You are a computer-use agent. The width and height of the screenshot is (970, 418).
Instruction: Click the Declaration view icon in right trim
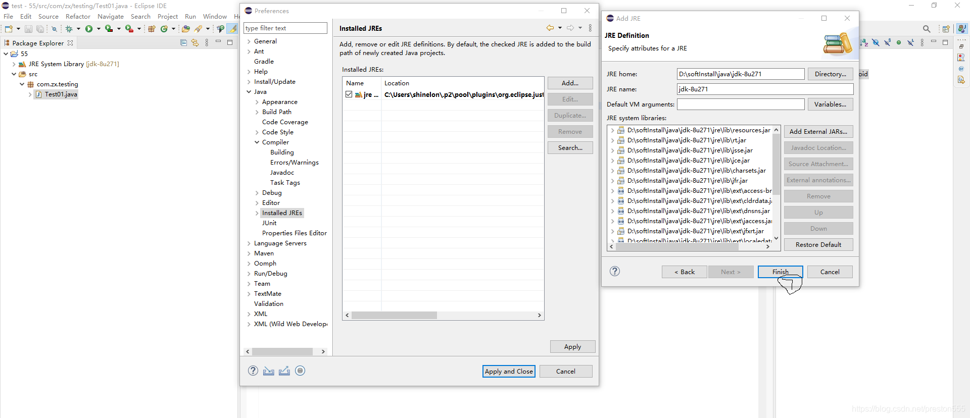click(x=961, y=80)
